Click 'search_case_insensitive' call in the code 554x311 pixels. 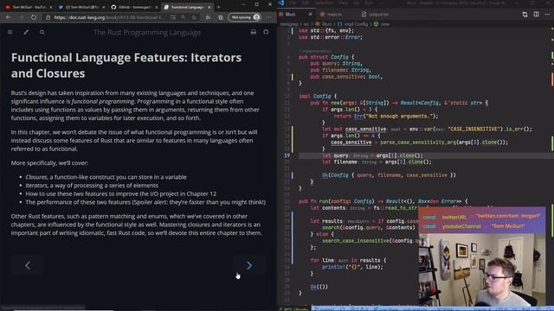coord(355,241)
